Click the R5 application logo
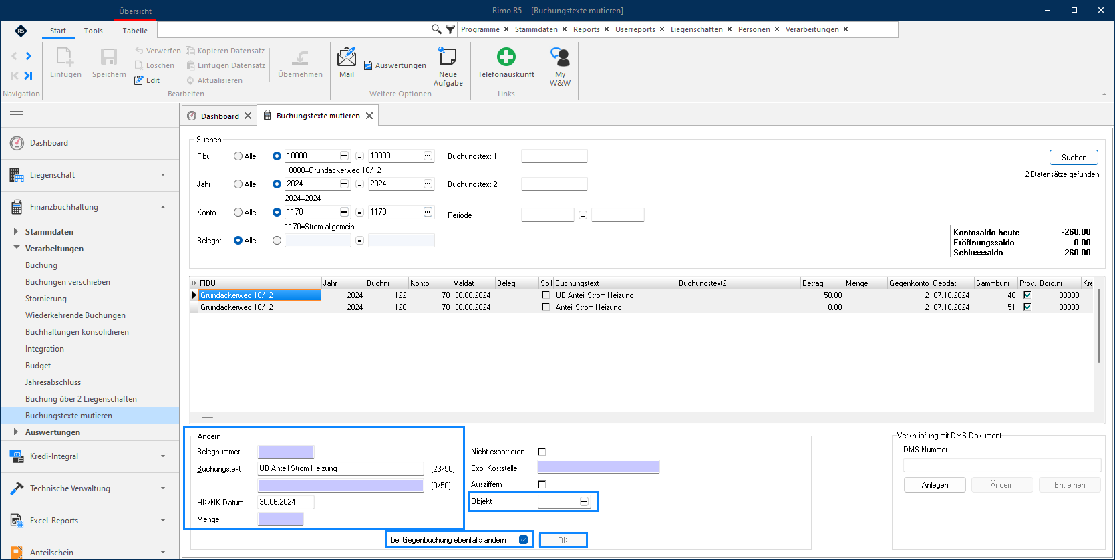 click(21, 31)
